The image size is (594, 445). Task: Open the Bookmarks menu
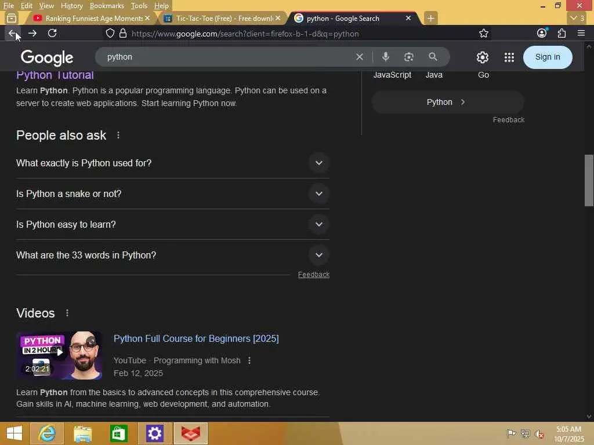107,6
